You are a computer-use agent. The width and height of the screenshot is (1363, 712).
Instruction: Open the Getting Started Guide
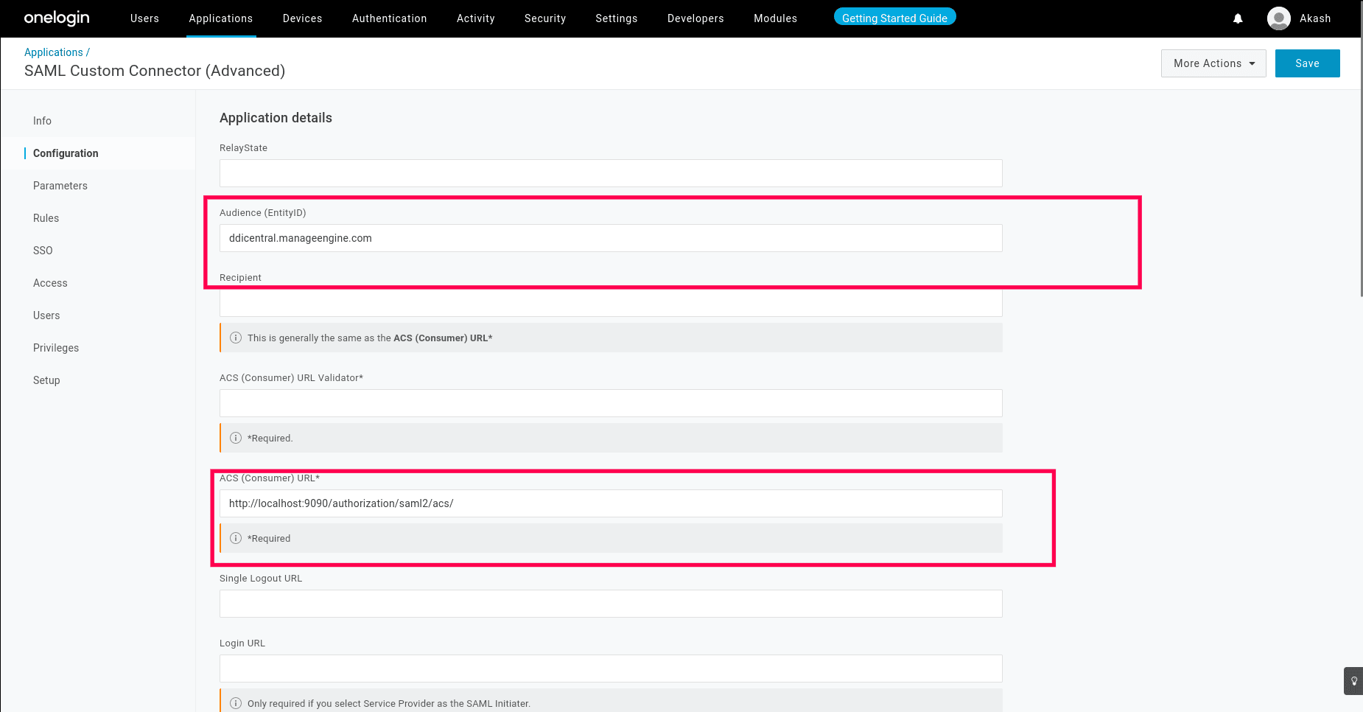[x=894, y=16]
